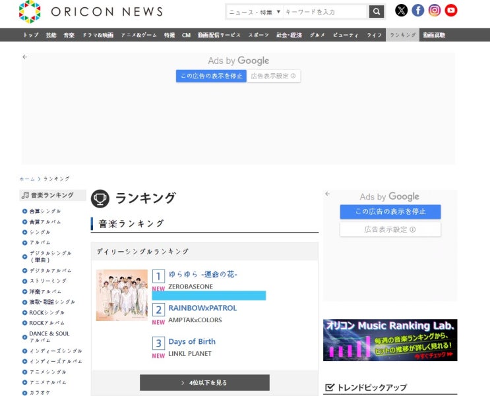The width and height of the screenshot is (490, 396).
Task: Open アニメアルバム ranking link
Action: click(x=47, y=382)
